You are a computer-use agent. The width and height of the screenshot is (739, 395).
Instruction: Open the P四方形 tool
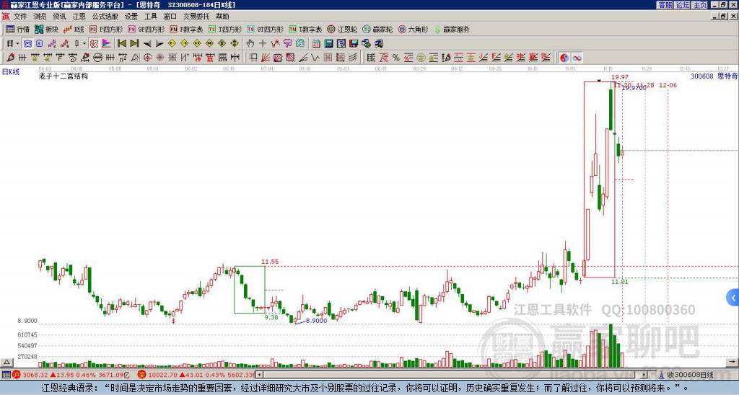coord(106,29)
